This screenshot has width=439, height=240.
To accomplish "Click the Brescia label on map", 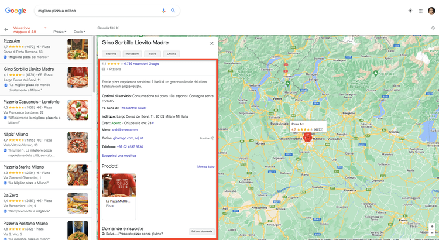I will 393,132.
